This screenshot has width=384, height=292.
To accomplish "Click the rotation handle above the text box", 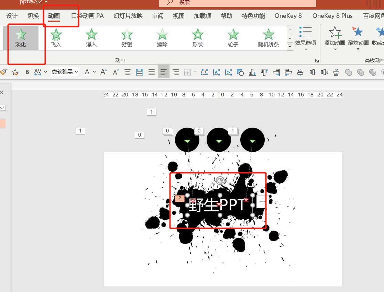I will point(220,180).
